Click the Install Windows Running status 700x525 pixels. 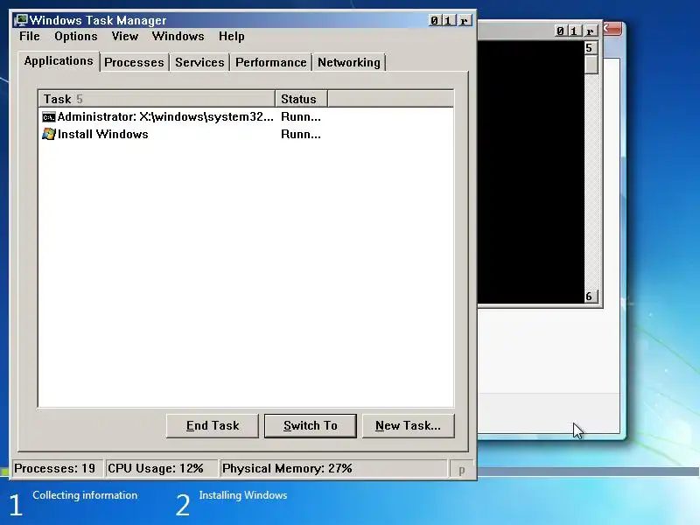click(x=300, y=135)
